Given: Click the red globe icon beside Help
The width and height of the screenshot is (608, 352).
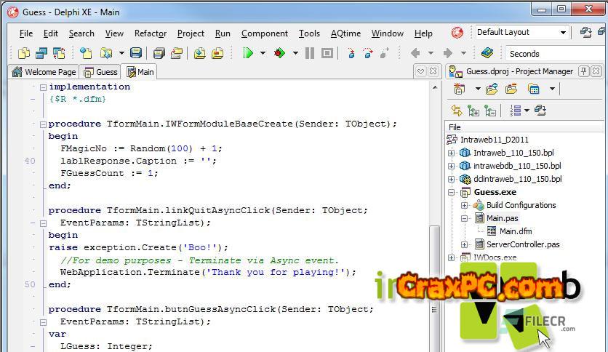Looking at the screenshot, I should pos(457,33).
